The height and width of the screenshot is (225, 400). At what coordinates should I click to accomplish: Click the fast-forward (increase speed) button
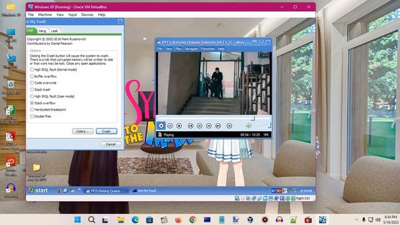tap(209, 126)
